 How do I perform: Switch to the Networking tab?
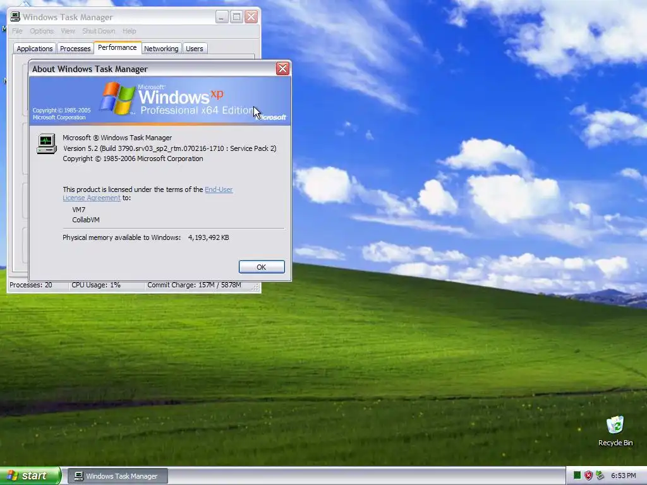(161, 49)
